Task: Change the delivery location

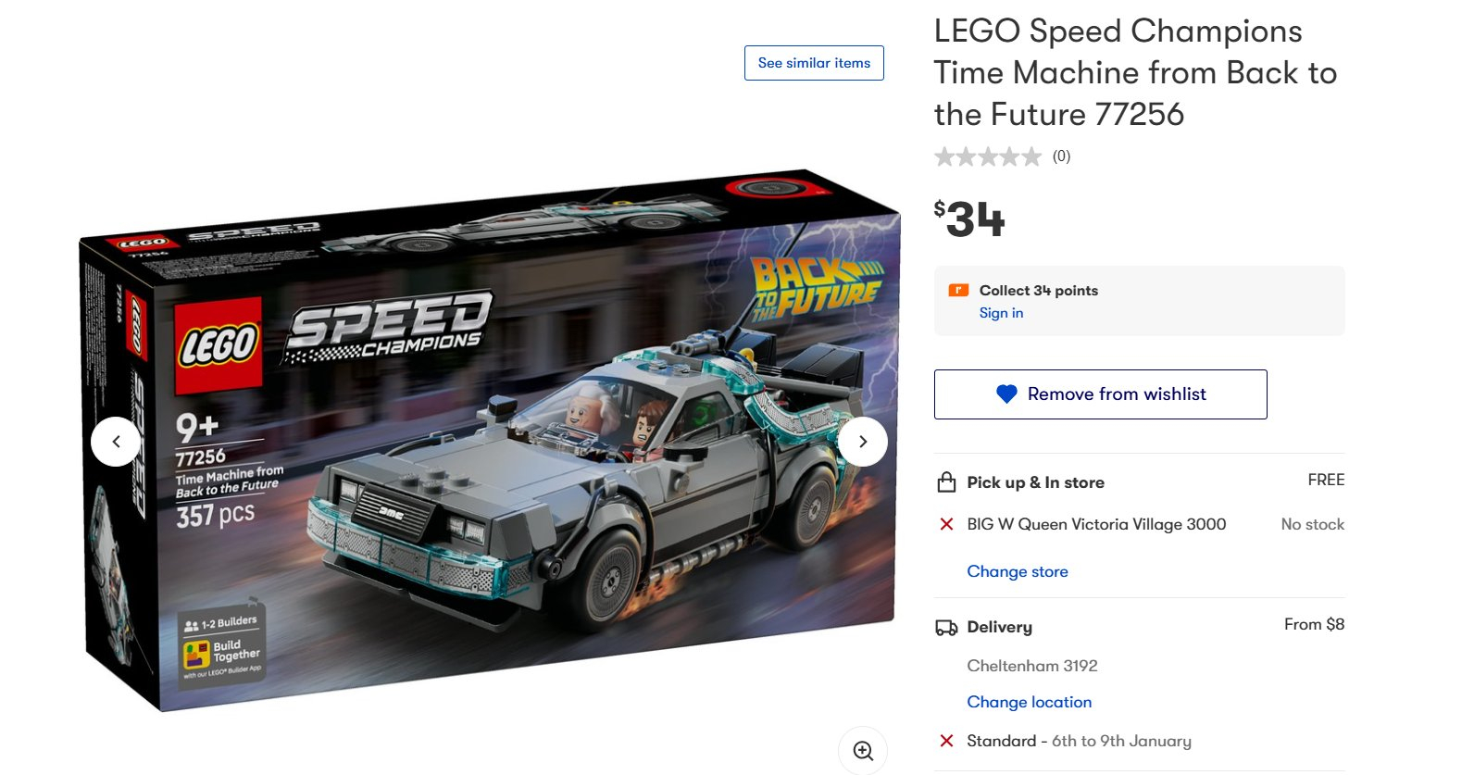Action: click(x=1029, y=702)
